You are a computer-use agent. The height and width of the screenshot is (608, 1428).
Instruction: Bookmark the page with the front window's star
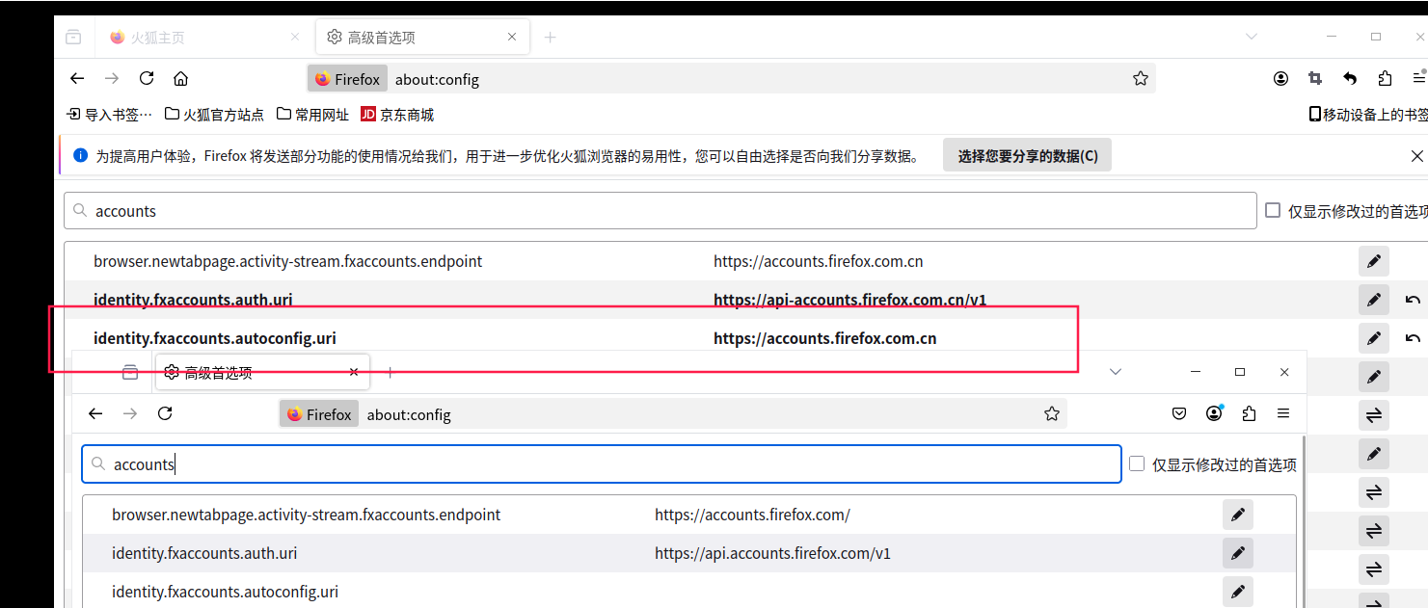coord(1052,413)
